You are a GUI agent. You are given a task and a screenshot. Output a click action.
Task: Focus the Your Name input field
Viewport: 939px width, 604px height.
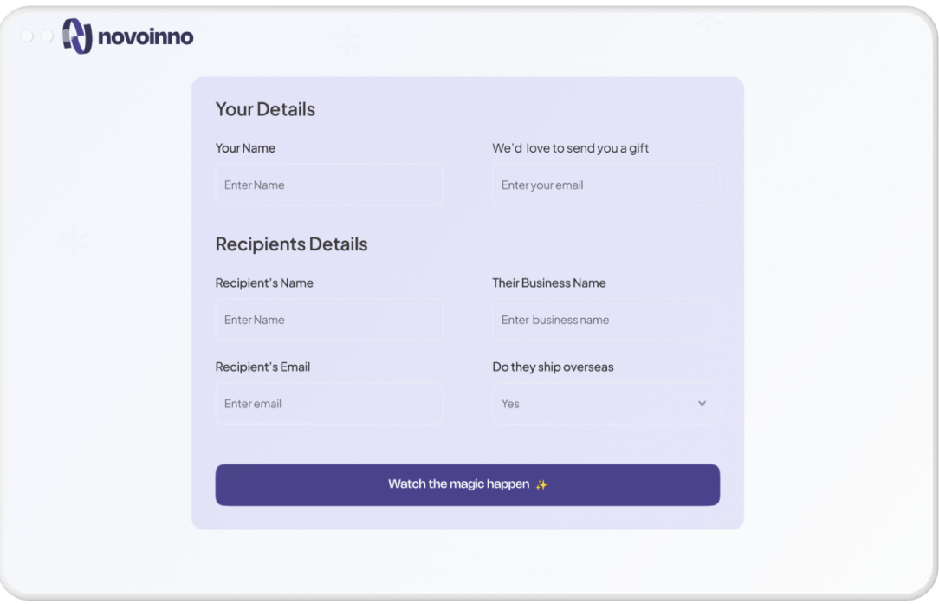pyautogui.click(x=329, y=185)
